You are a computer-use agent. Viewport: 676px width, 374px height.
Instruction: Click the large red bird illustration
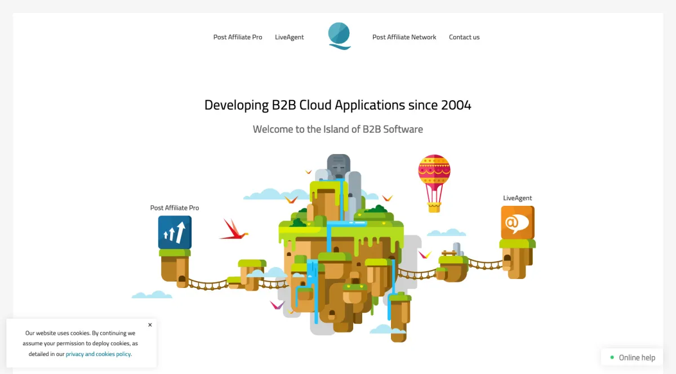point(233,229)
